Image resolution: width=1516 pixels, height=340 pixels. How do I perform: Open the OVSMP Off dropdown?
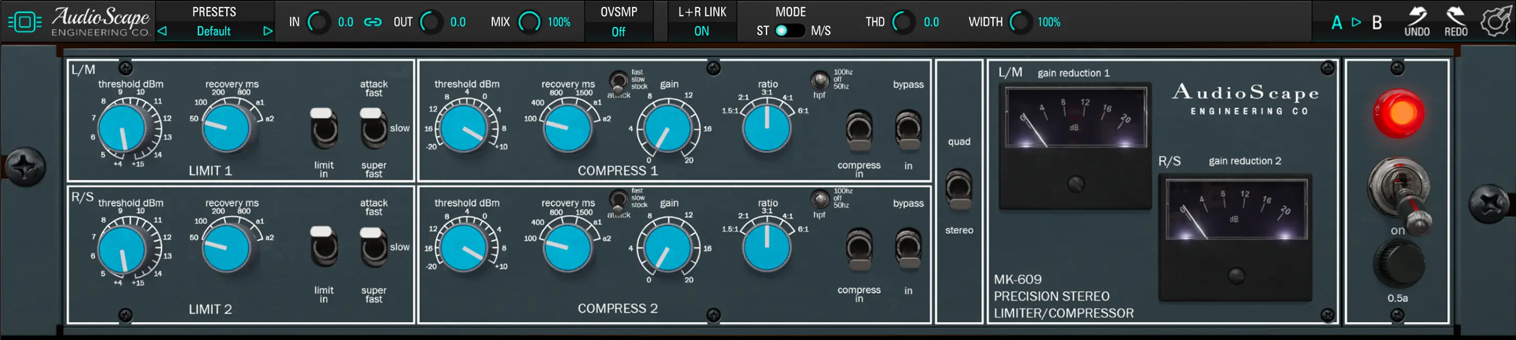pos(618,32)
